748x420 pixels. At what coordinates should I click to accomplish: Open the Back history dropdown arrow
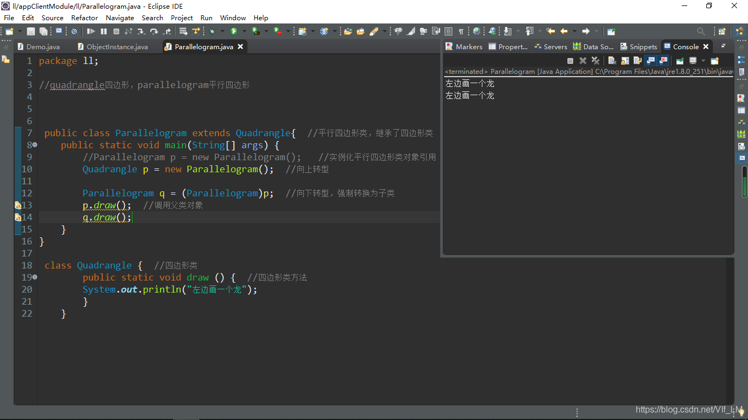pos(574,31)
